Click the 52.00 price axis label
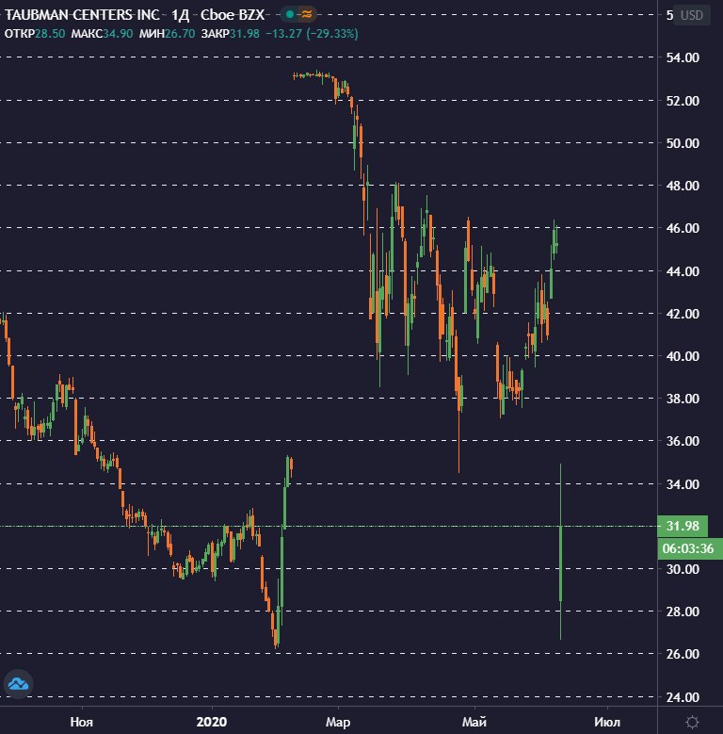This screenshot has height=734, width=723. coord(683,101)
